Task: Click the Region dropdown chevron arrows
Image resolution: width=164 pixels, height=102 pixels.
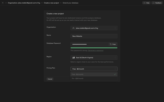Action: point(115,58)
